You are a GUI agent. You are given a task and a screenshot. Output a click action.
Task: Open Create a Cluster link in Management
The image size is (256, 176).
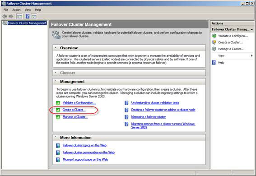click(x=74, y=110)
